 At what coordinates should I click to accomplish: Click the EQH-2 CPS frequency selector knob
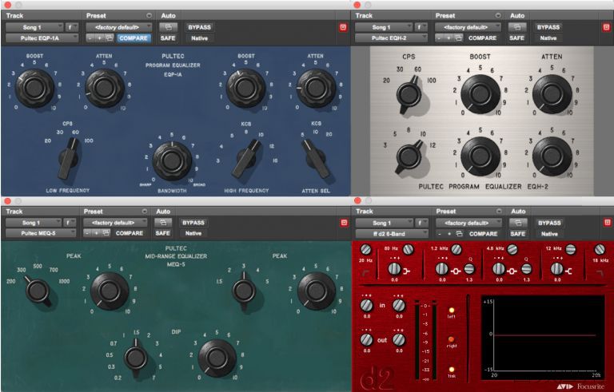coord(409,94)
